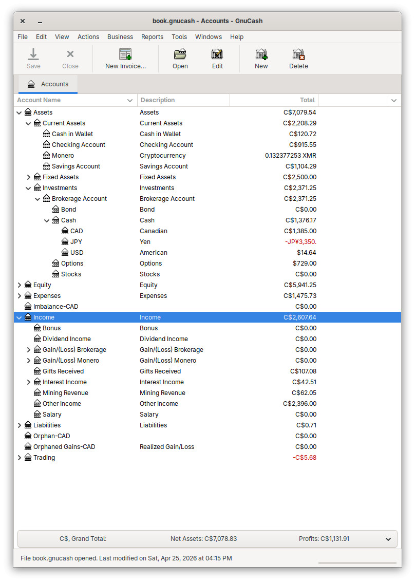
Task: Collapse the Brokerage Account subtree
Action: click(x=38, y=199)
